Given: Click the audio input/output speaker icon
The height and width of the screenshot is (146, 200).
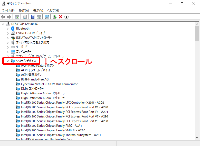Looking at the screenshot, I should coord(13,42).
